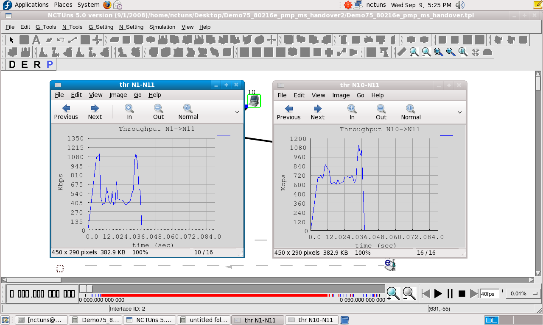This screenshot has height=325, width=543.
Task: Start playback with the play button
Action: (438, 293)
